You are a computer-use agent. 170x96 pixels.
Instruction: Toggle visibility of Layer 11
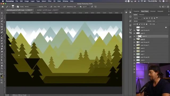coord(134,33)
